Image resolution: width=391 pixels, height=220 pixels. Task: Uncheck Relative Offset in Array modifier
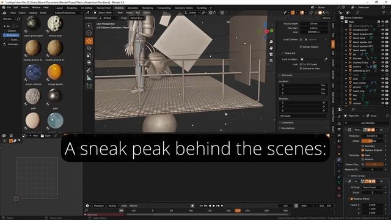pos(352,199)
